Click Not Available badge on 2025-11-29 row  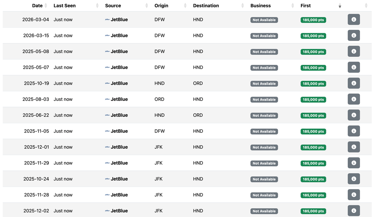pyautogui.click(x=264, y=163)
